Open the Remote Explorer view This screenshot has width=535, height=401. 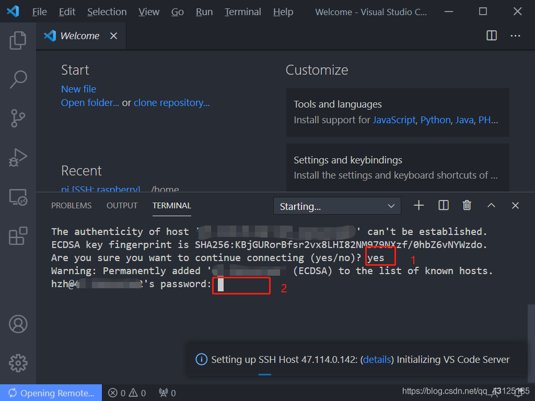18,197
